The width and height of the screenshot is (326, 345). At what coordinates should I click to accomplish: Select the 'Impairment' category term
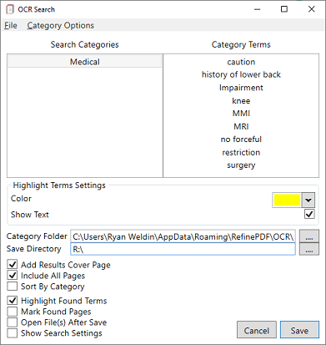(241, 88)
